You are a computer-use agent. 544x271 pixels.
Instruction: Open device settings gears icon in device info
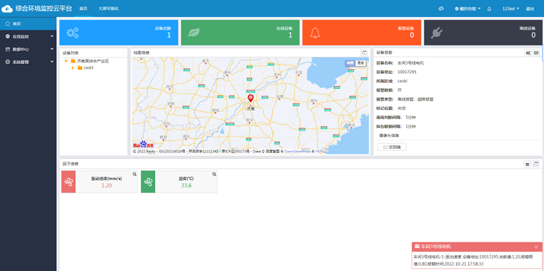tap(528, 53)
